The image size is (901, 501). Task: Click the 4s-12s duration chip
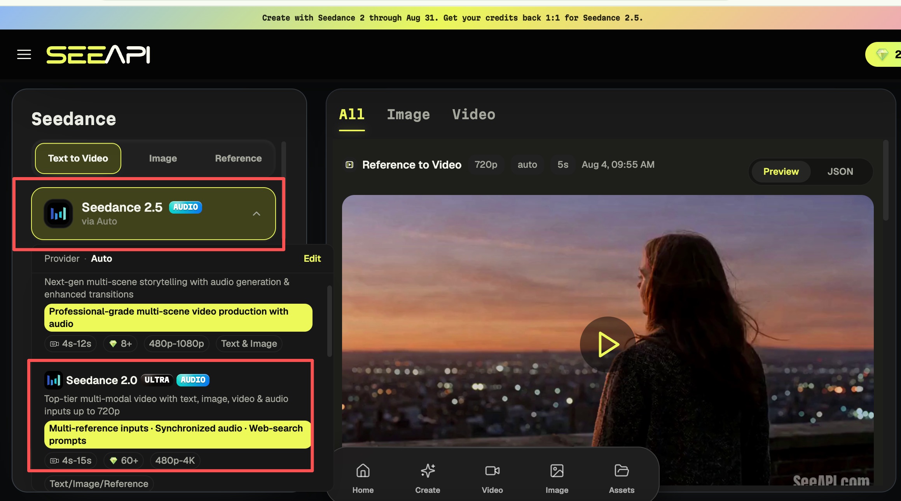(x=70, y=344)
